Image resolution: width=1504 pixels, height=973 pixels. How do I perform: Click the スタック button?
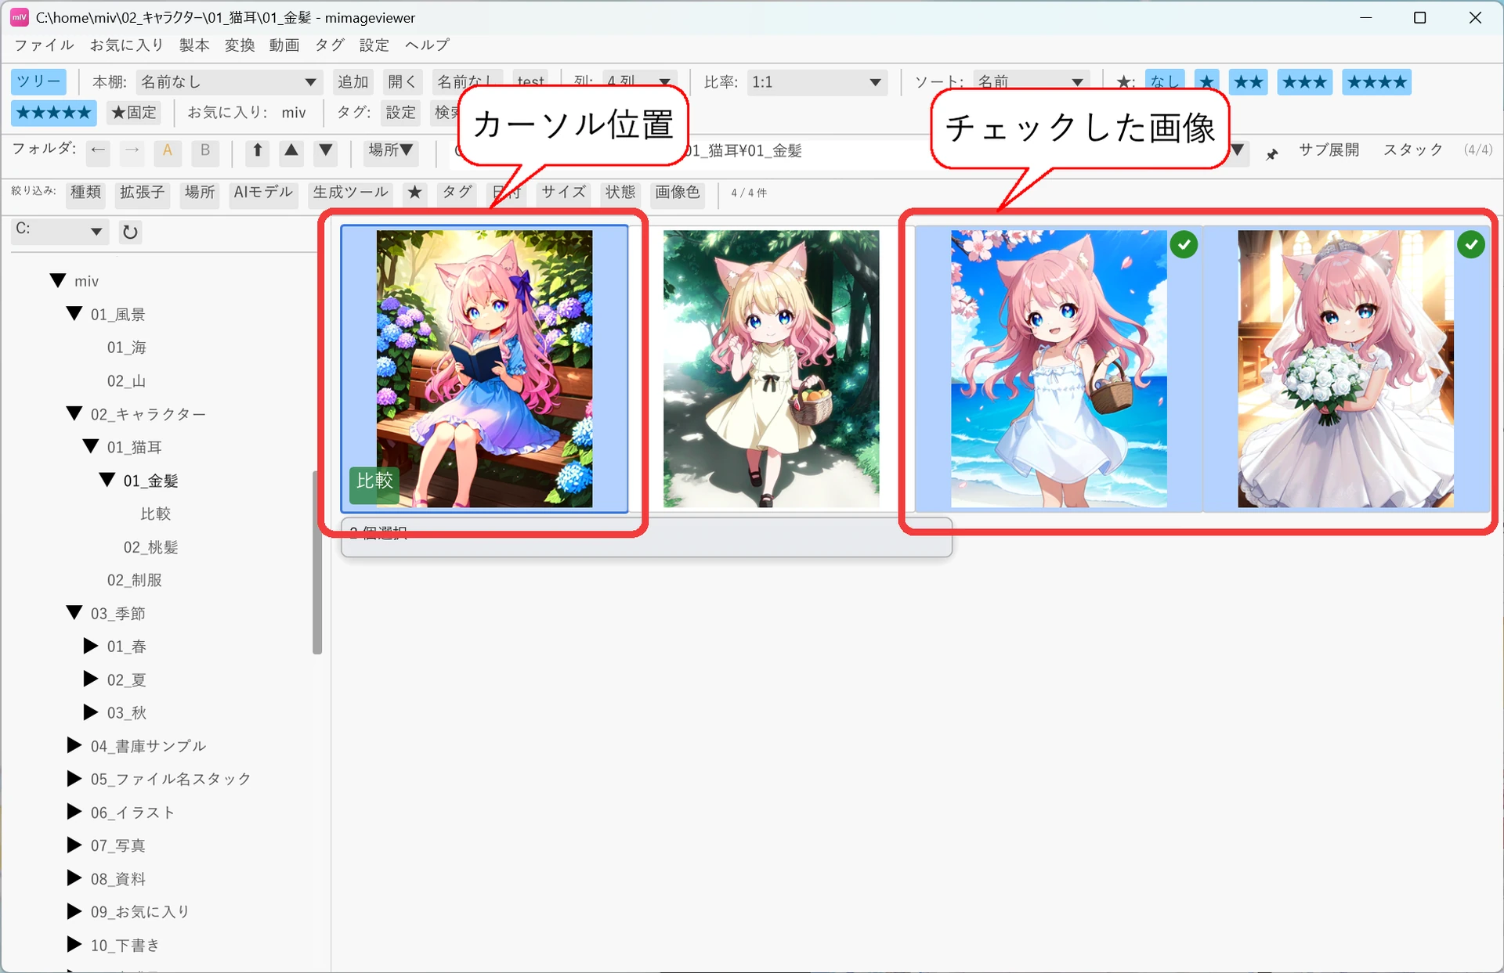click(x=1412, y=150)
